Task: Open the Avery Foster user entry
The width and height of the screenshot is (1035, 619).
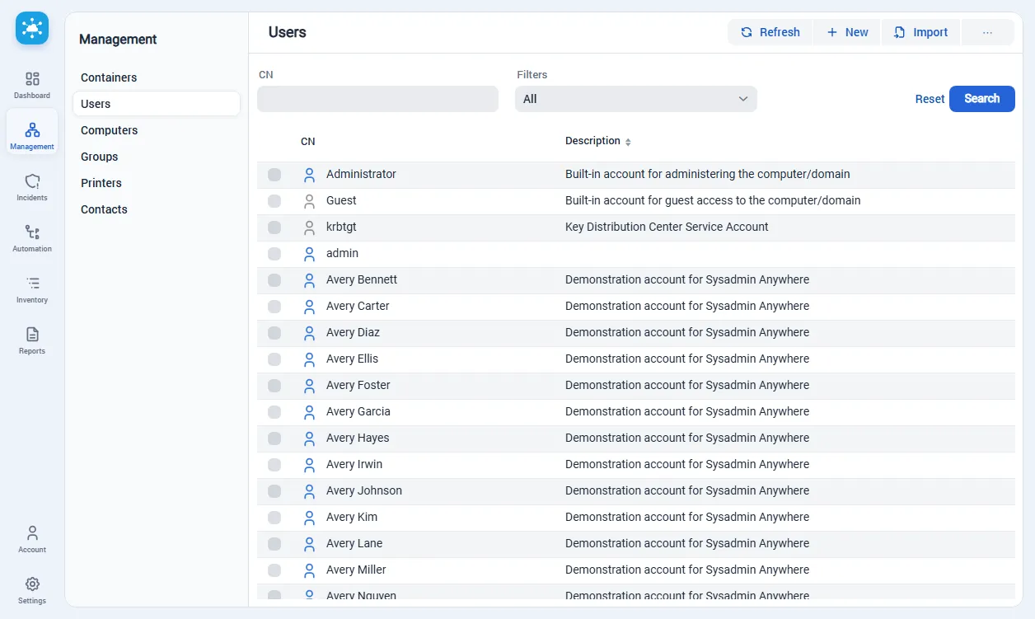Action: tap(358, 385)
